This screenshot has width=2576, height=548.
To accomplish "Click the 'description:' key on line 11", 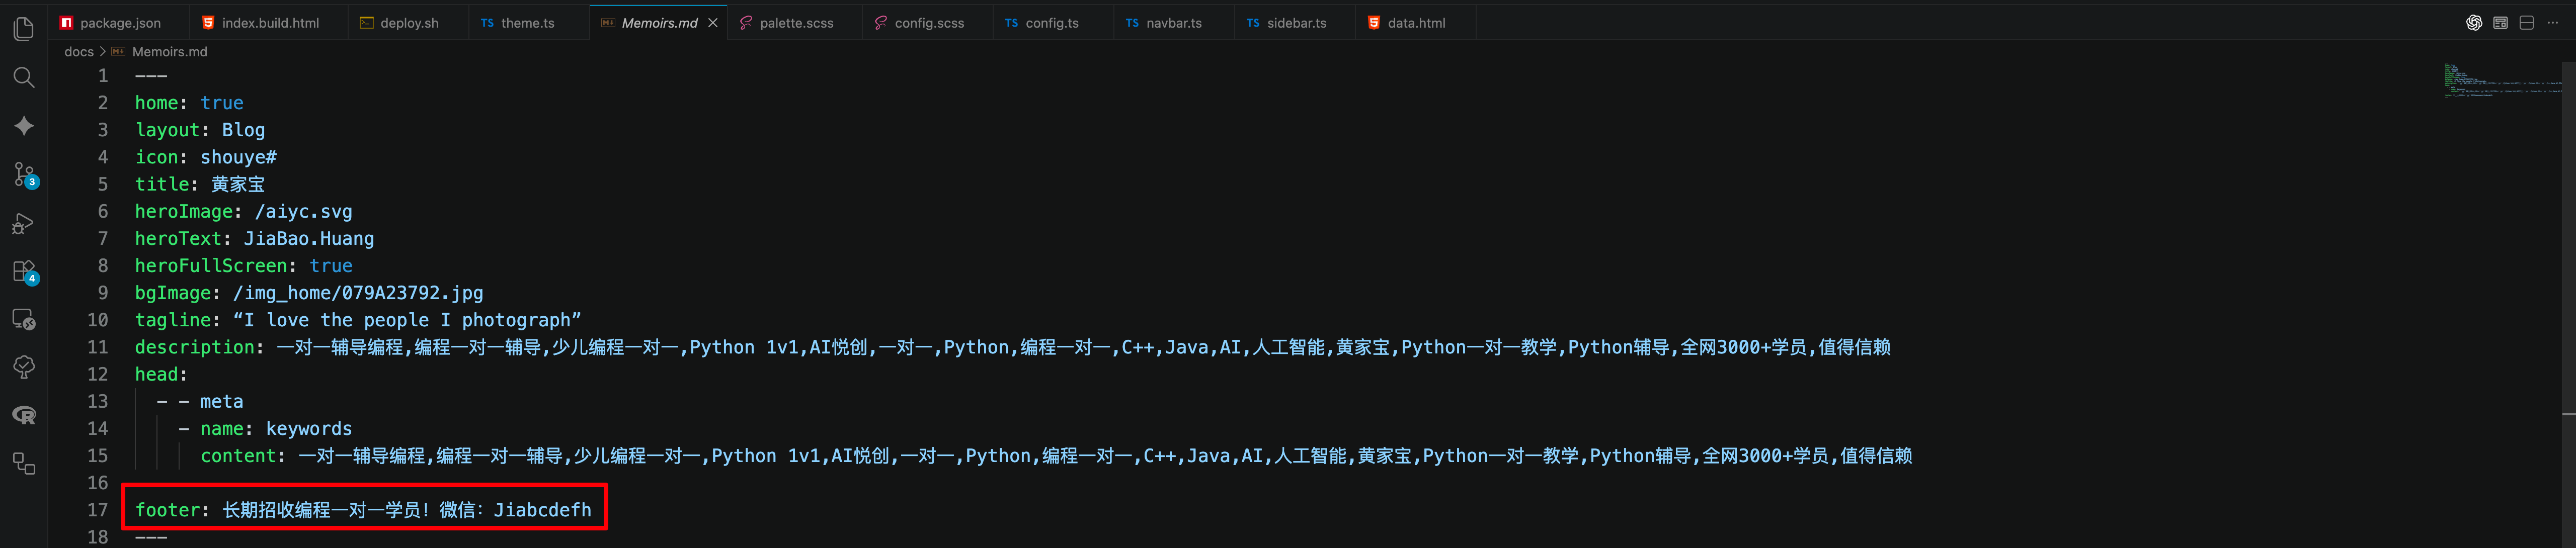I will (199, 347).
